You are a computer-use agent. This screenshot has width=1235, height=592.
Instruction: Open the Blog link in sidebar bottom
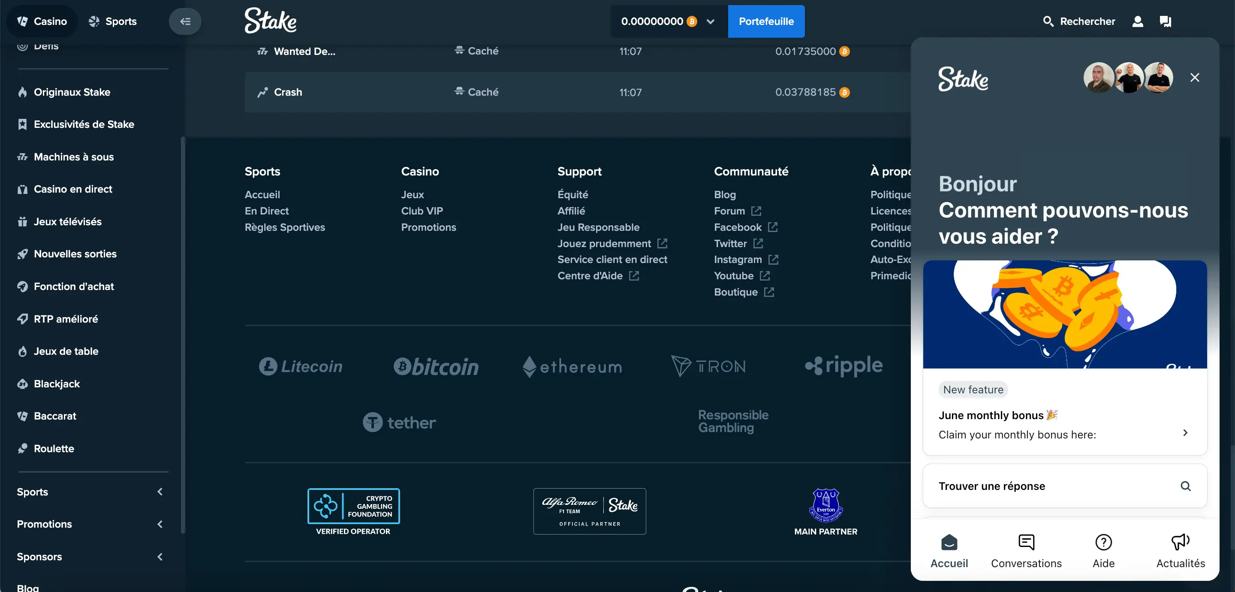click(x=28, y=587)
